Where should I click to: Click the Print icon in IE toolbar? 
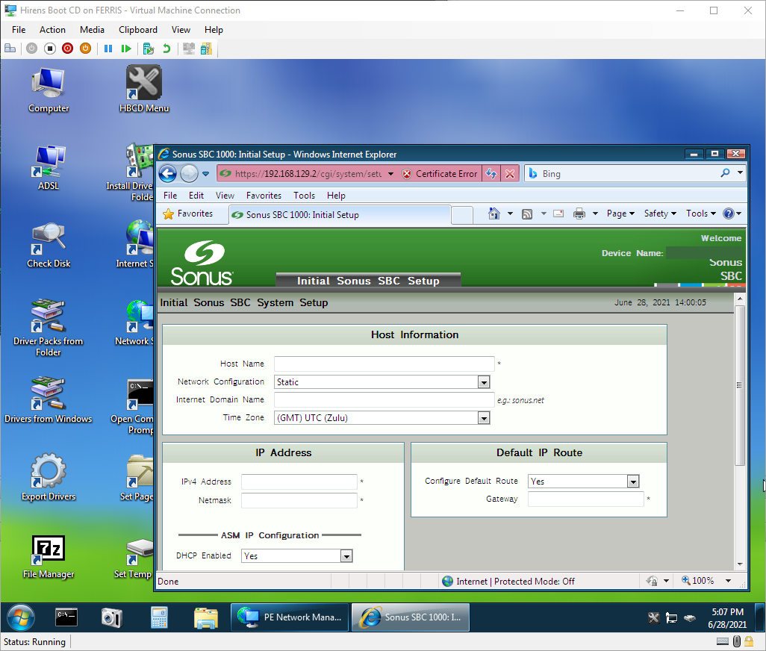pos(579,214)
